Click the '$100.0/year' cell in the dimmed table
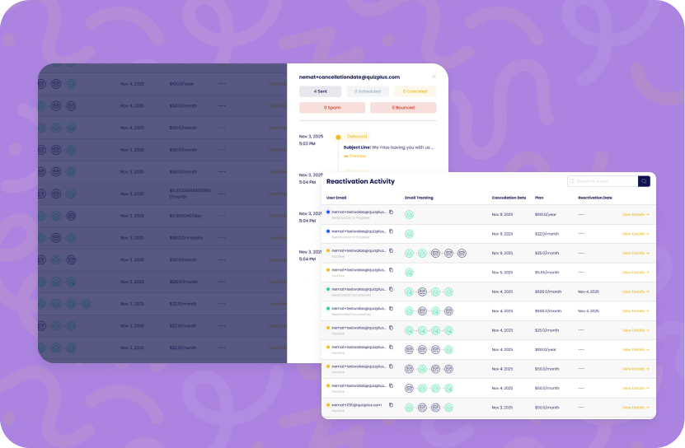This screenshot has height=448, width=685. coord(181,84)
